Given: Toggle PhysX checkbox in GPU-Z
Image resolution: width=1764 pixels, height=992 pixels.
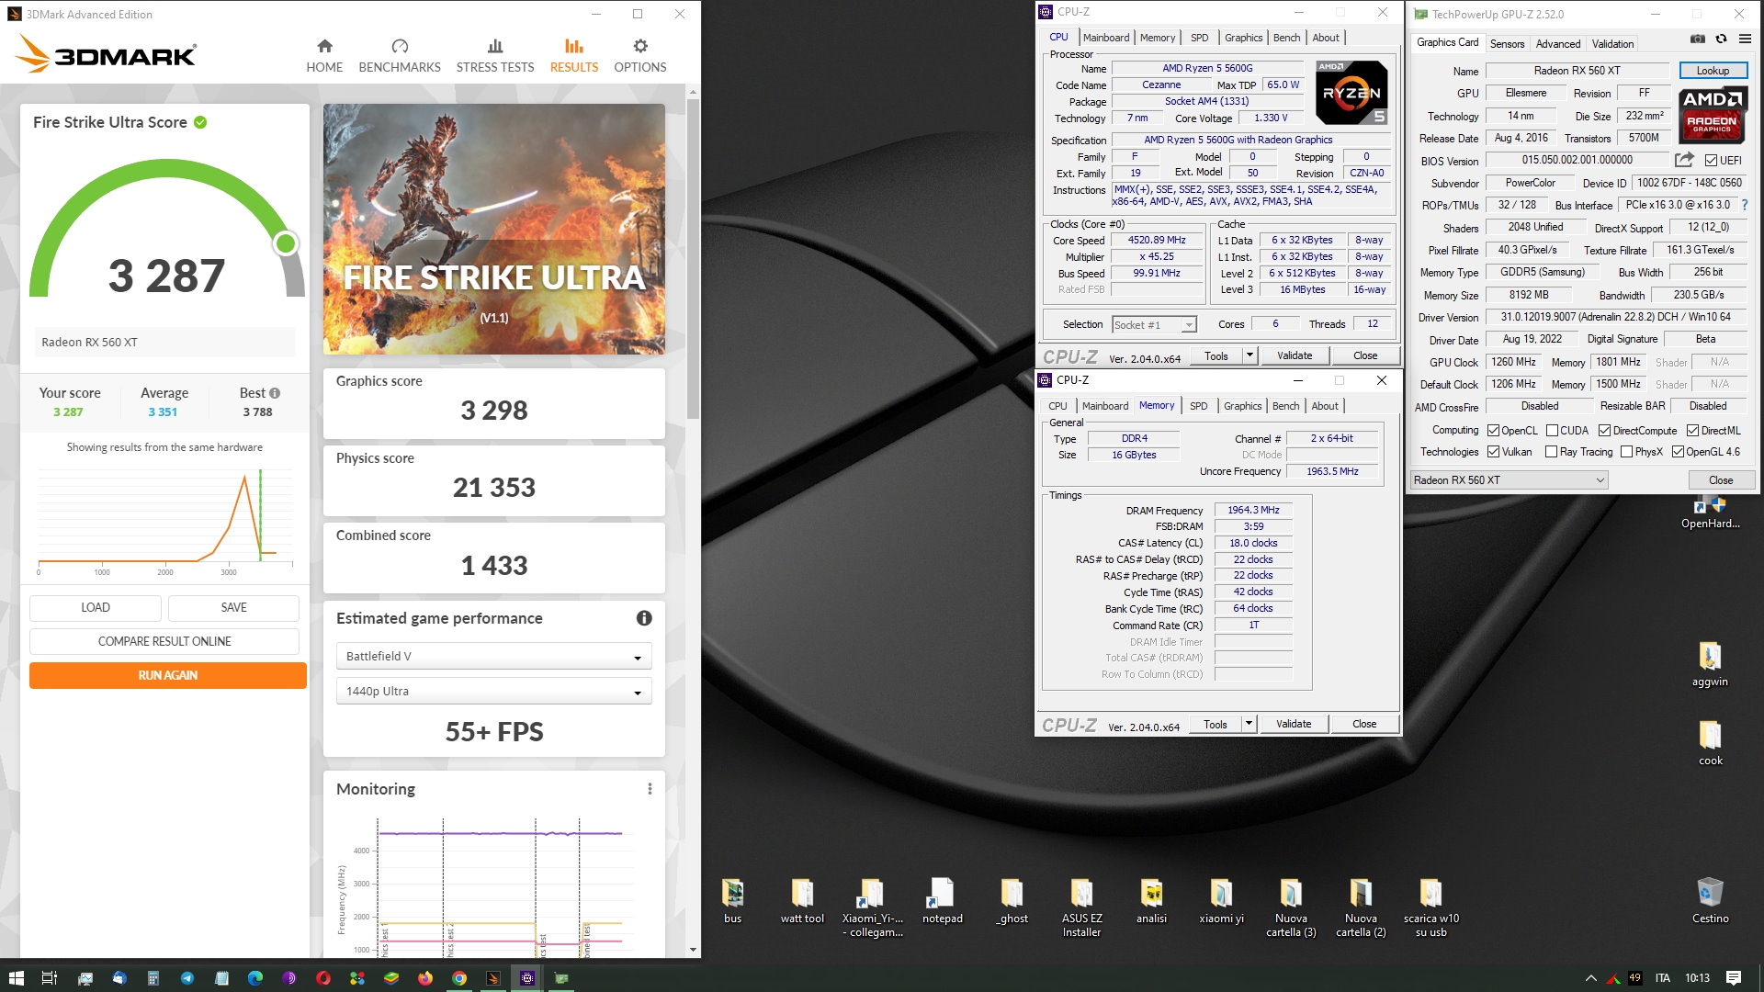Looking at the screenshot, I should click(x=1626, y=452).
